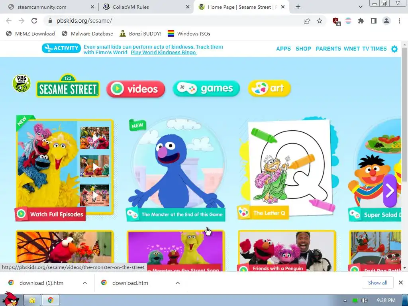Close the steamcanmunity.com tab

pos(92,7)
